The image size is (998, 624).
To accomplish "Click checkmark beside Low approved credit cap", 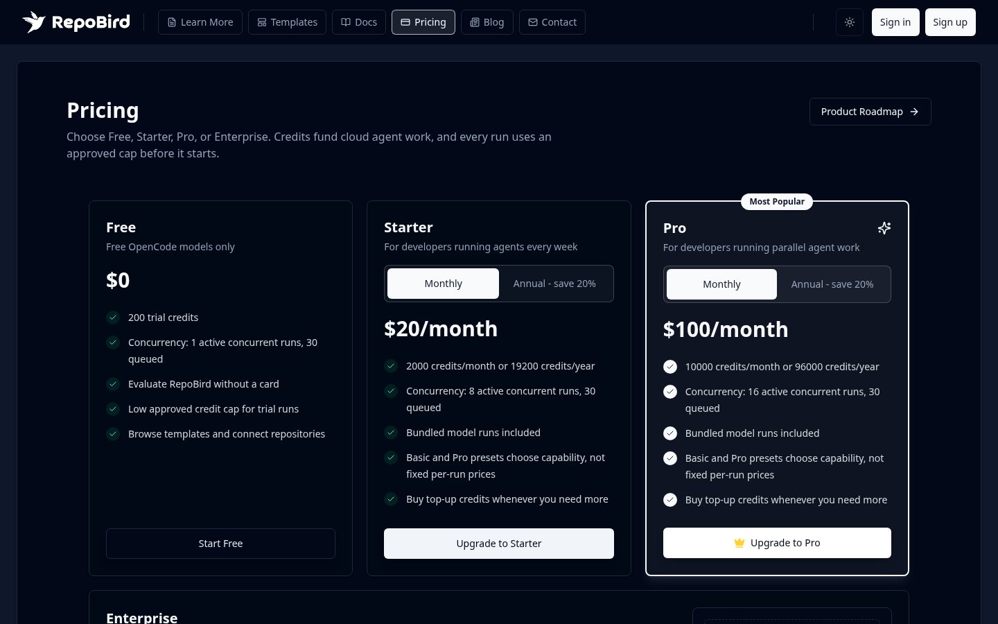I will point(113,409).
